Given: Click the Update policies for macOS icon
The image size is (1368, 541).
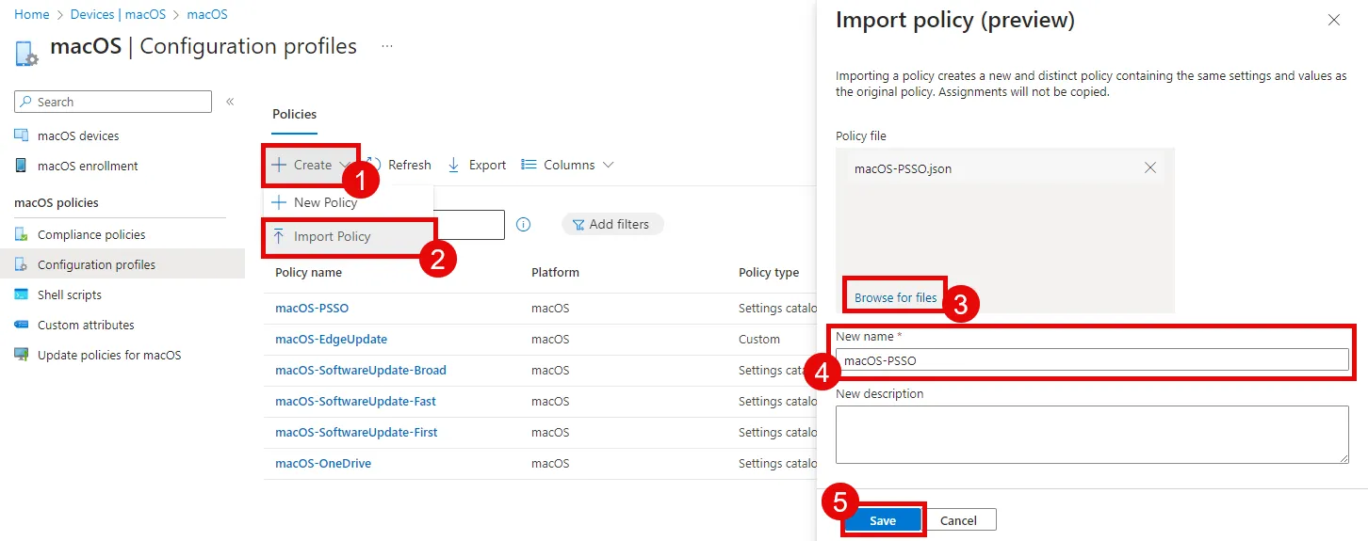Looking at the screenshot, I should pyautogui.click(x=21, y=355).
